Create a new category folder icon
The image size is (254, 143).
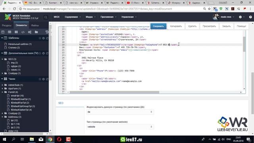pos(36,32)
